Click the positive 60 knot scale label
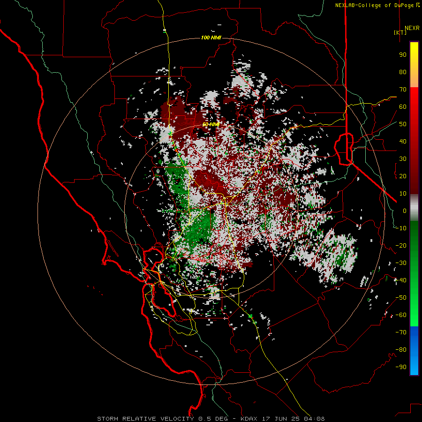 (x=403, y=106)
